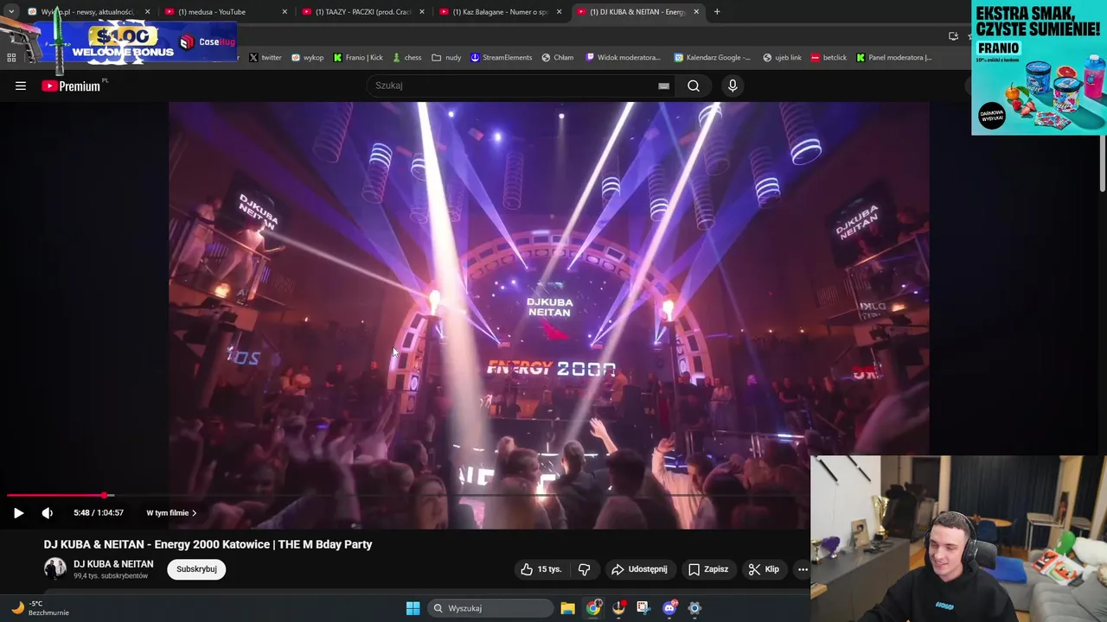Start voice search with the microphone icon
Screen dimensions: 1107x622
[x=733, y=86]
